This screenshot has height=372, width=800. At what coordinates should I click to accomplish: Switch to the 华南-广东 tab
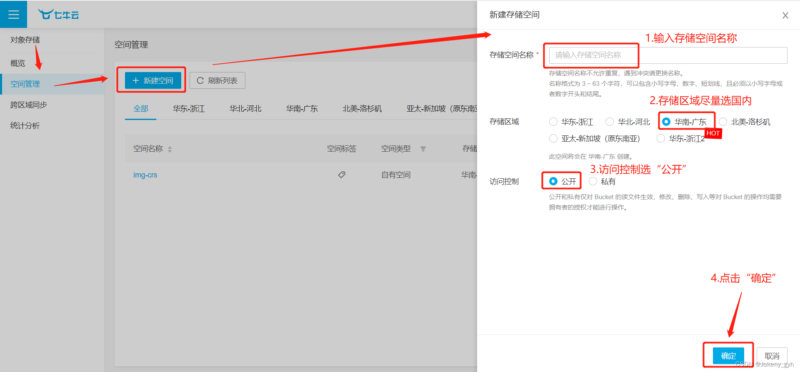coord(302,109)
